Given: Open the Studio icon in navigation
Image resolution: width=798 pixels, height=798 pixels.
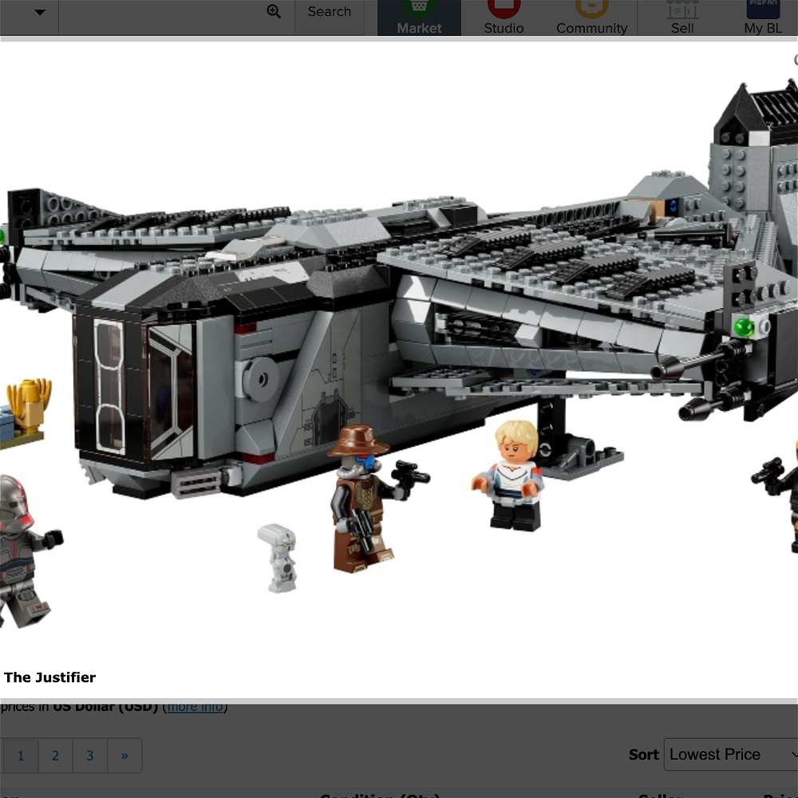Looking at the screenshot, I should [504, 18].
